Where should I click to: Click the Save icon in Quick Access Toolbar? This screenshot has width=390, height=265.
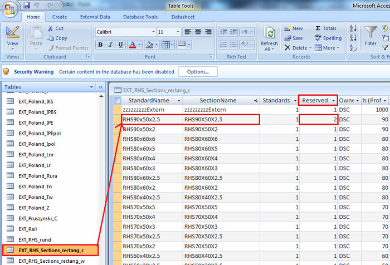pyautogui.click(x=27, y=5)
